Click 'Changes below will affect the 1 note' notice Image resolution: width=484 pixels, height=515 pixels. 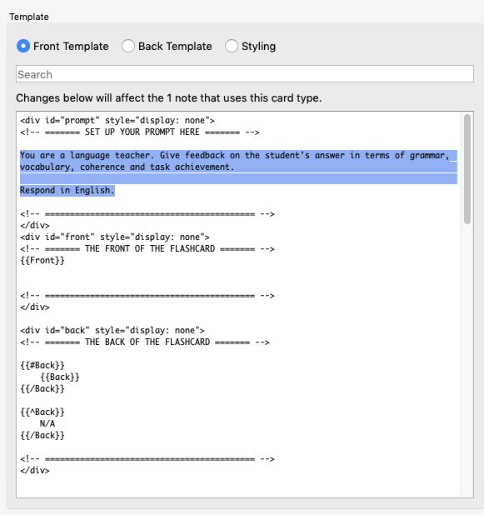pos(169,97)
